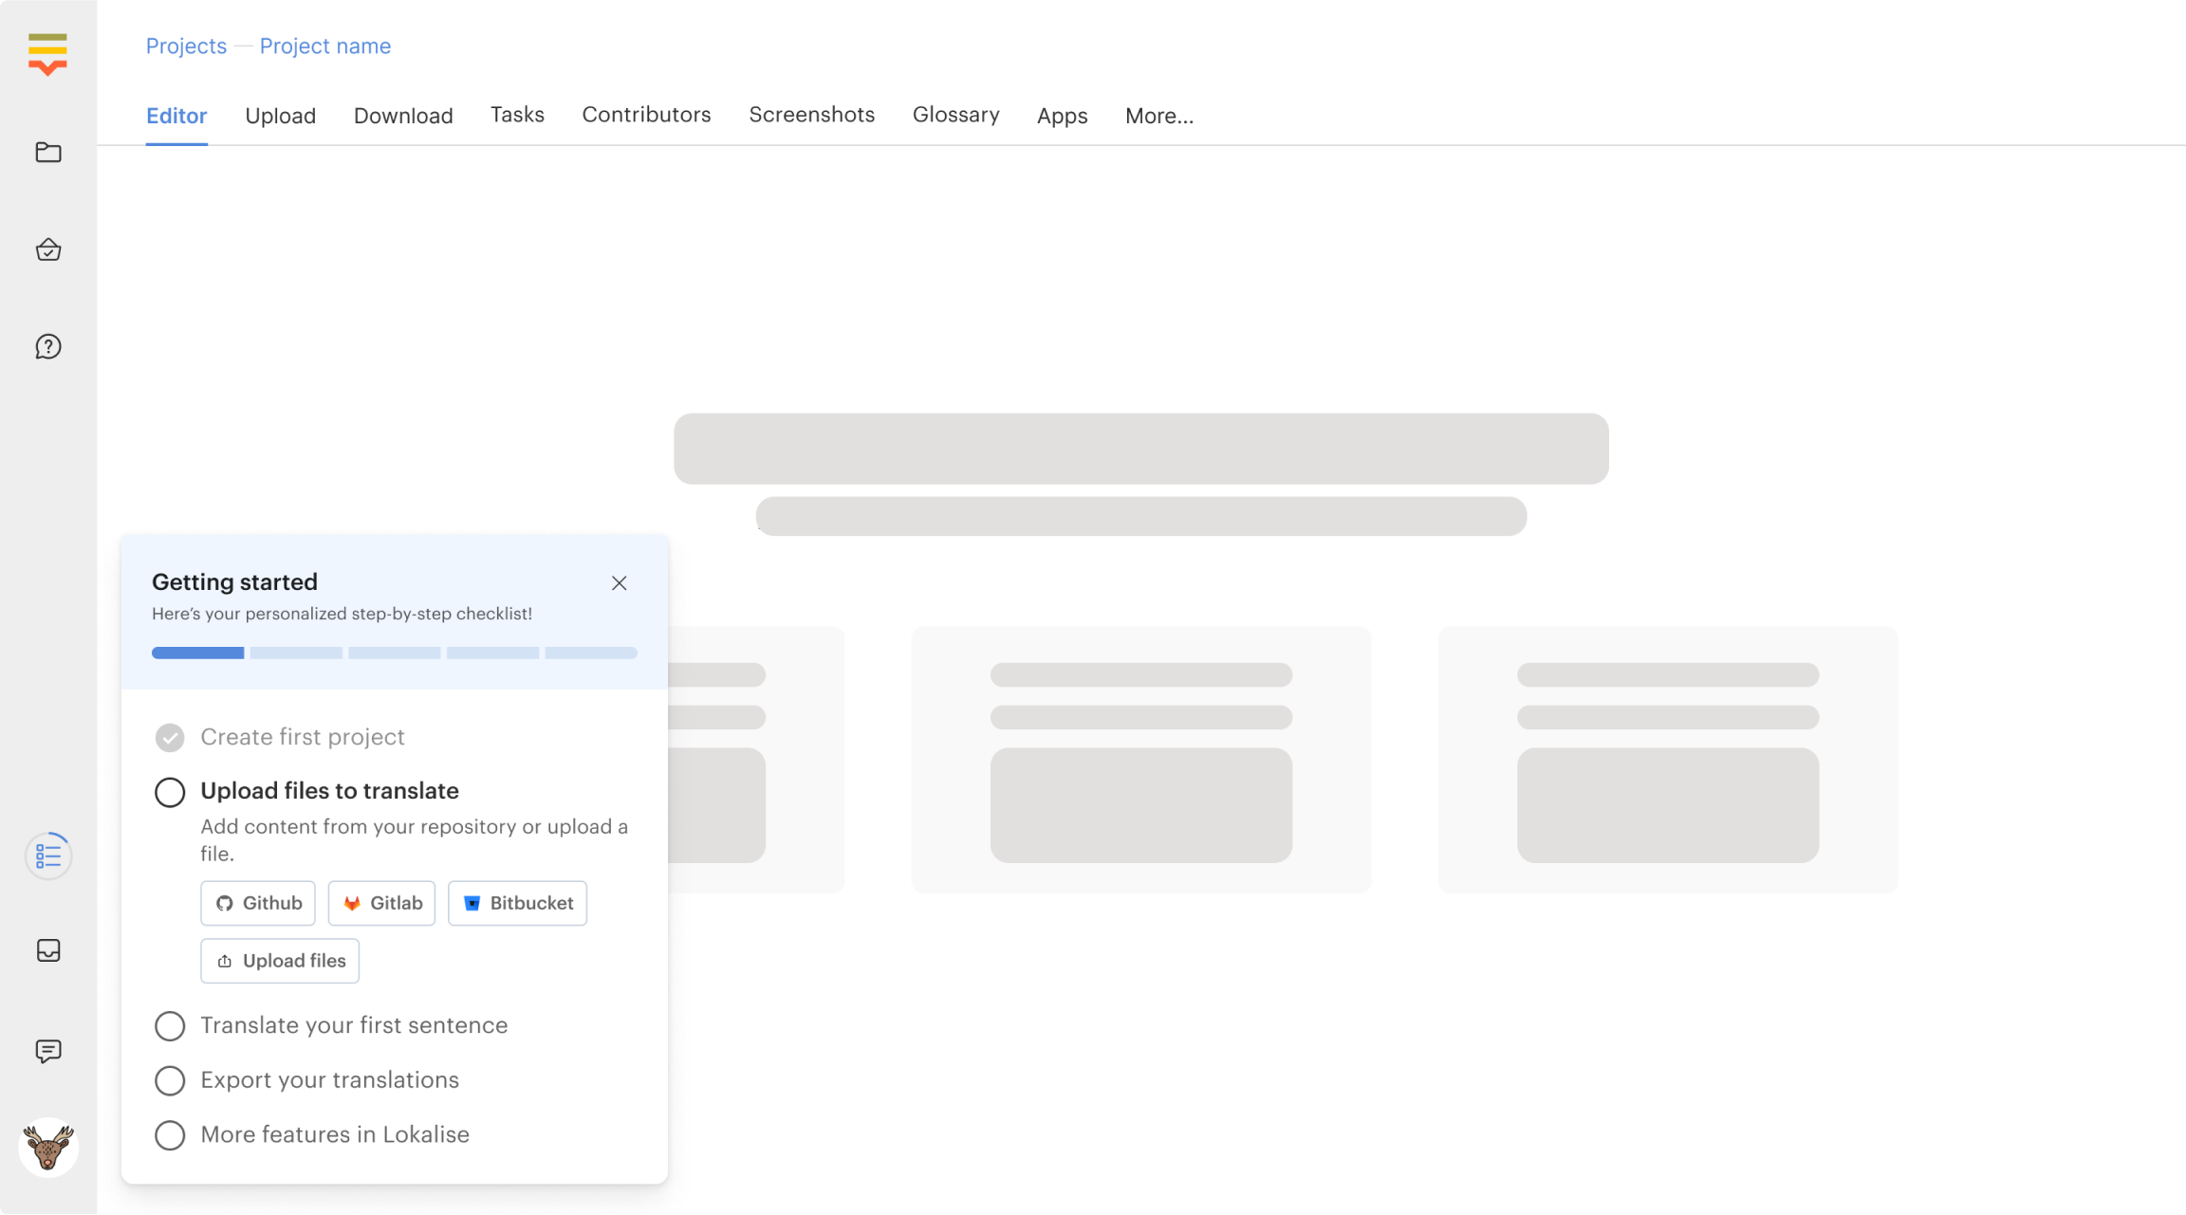Connect a Github repository
Viewport: 2186px width, 1215px height.
click(257, 903)
